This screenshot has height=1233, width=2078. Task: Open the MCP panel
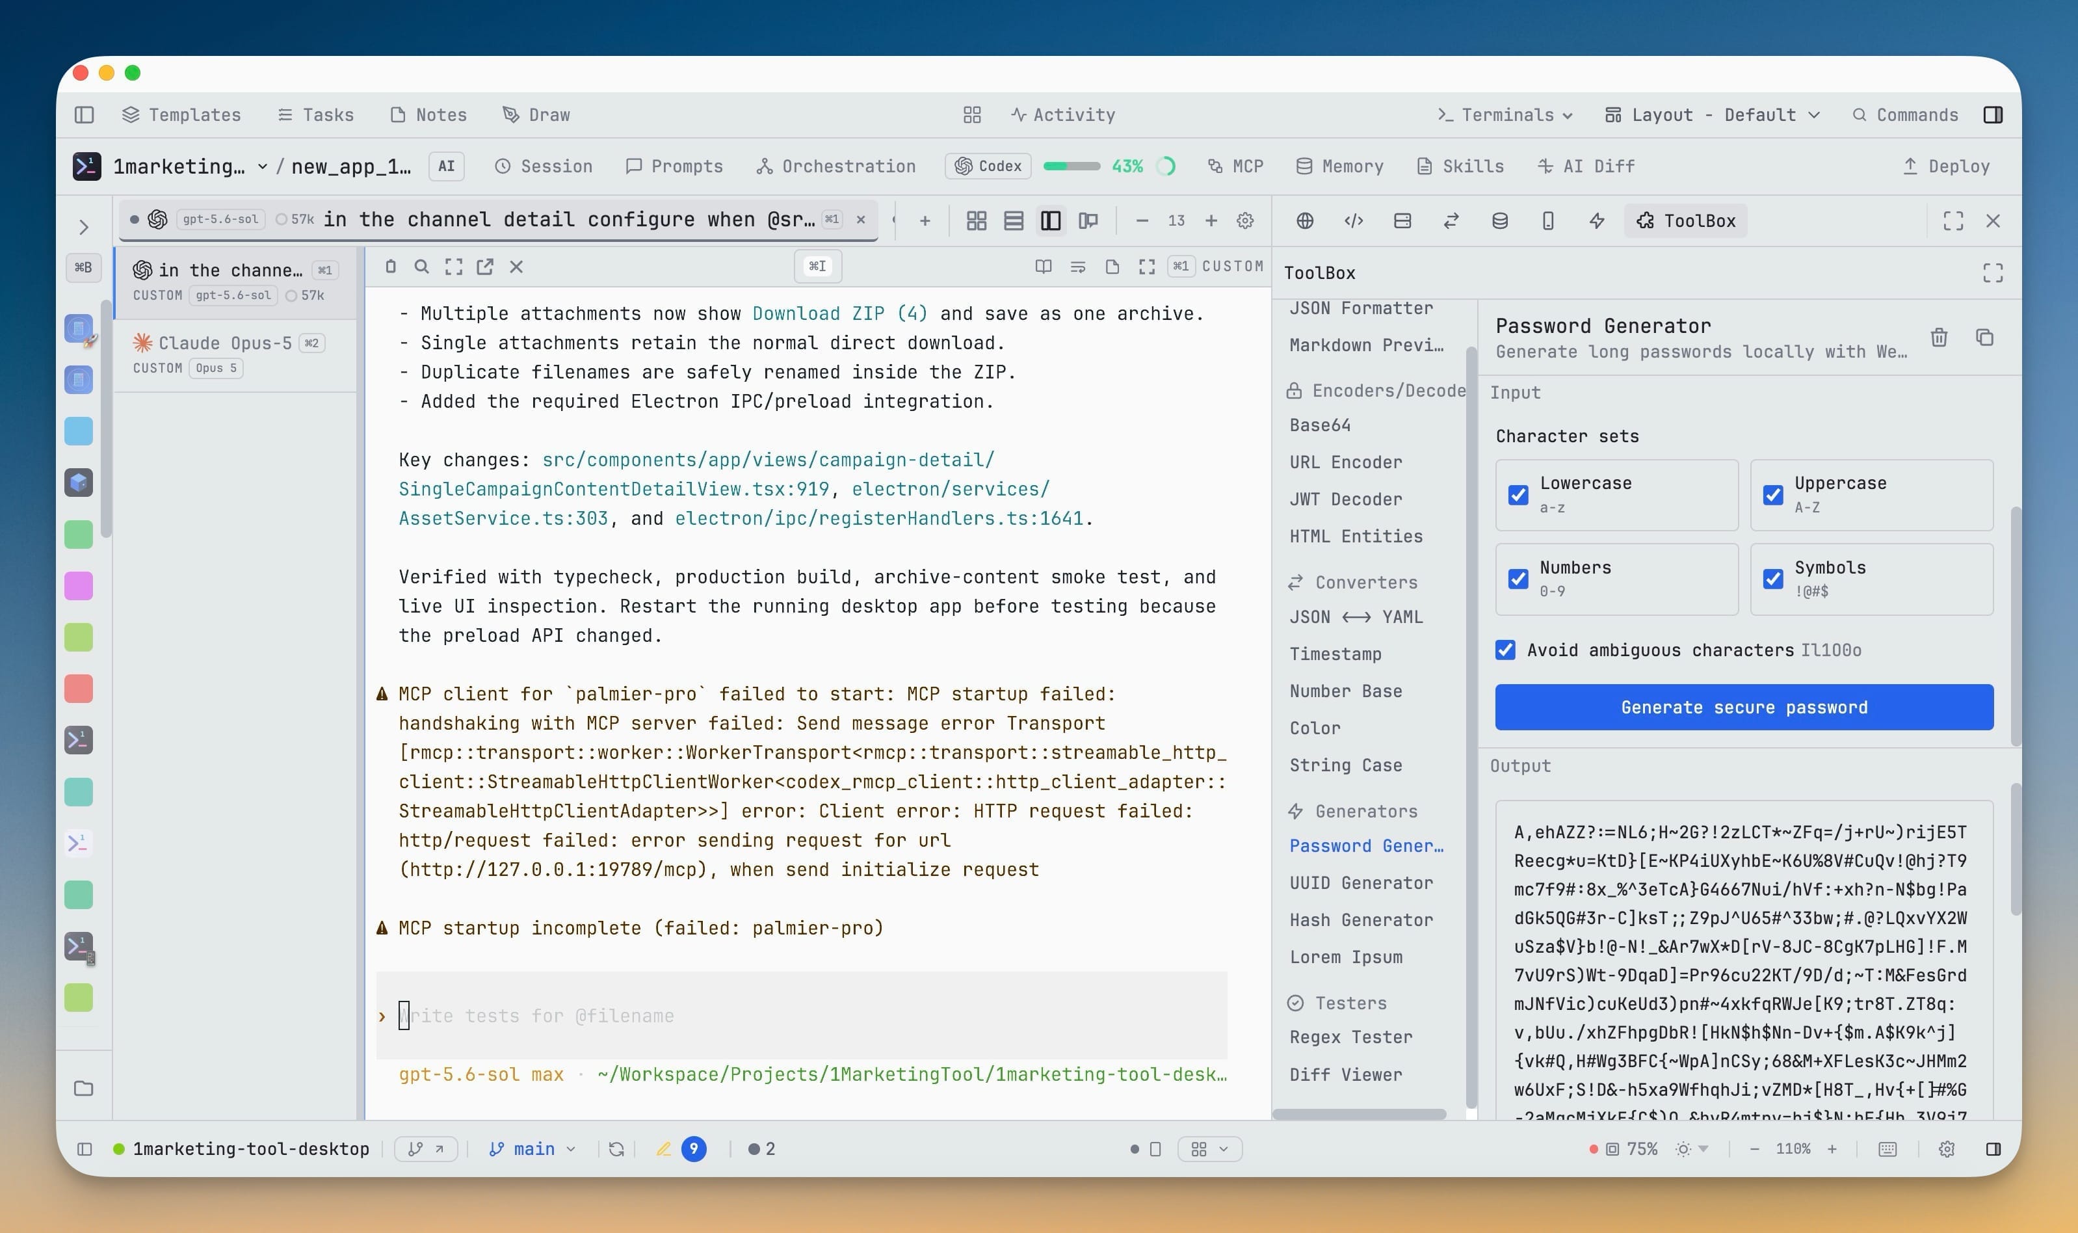[x=1235, y=166]
